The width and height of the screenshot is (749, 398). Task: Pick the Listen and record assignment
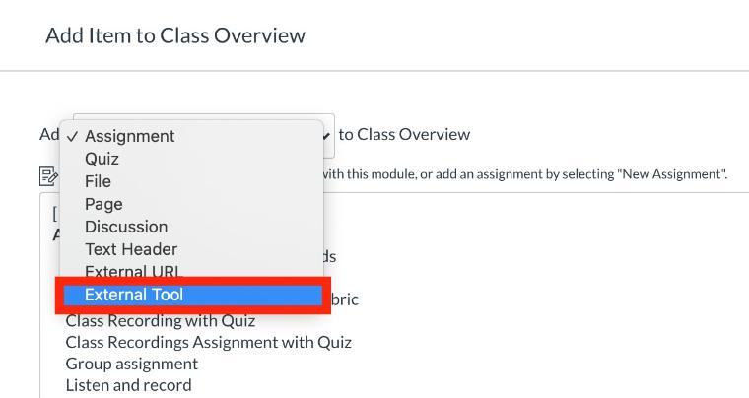pyautogui.click(x=128, y=385)
